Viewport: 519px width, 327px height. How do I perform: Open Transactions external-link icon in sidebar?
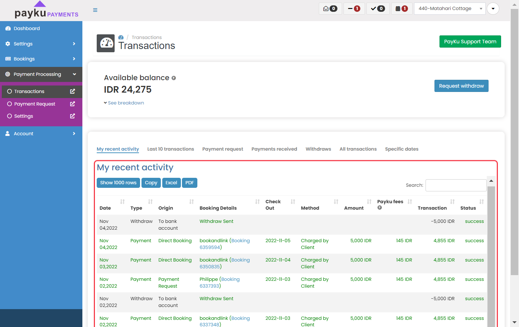coord(72,91)
